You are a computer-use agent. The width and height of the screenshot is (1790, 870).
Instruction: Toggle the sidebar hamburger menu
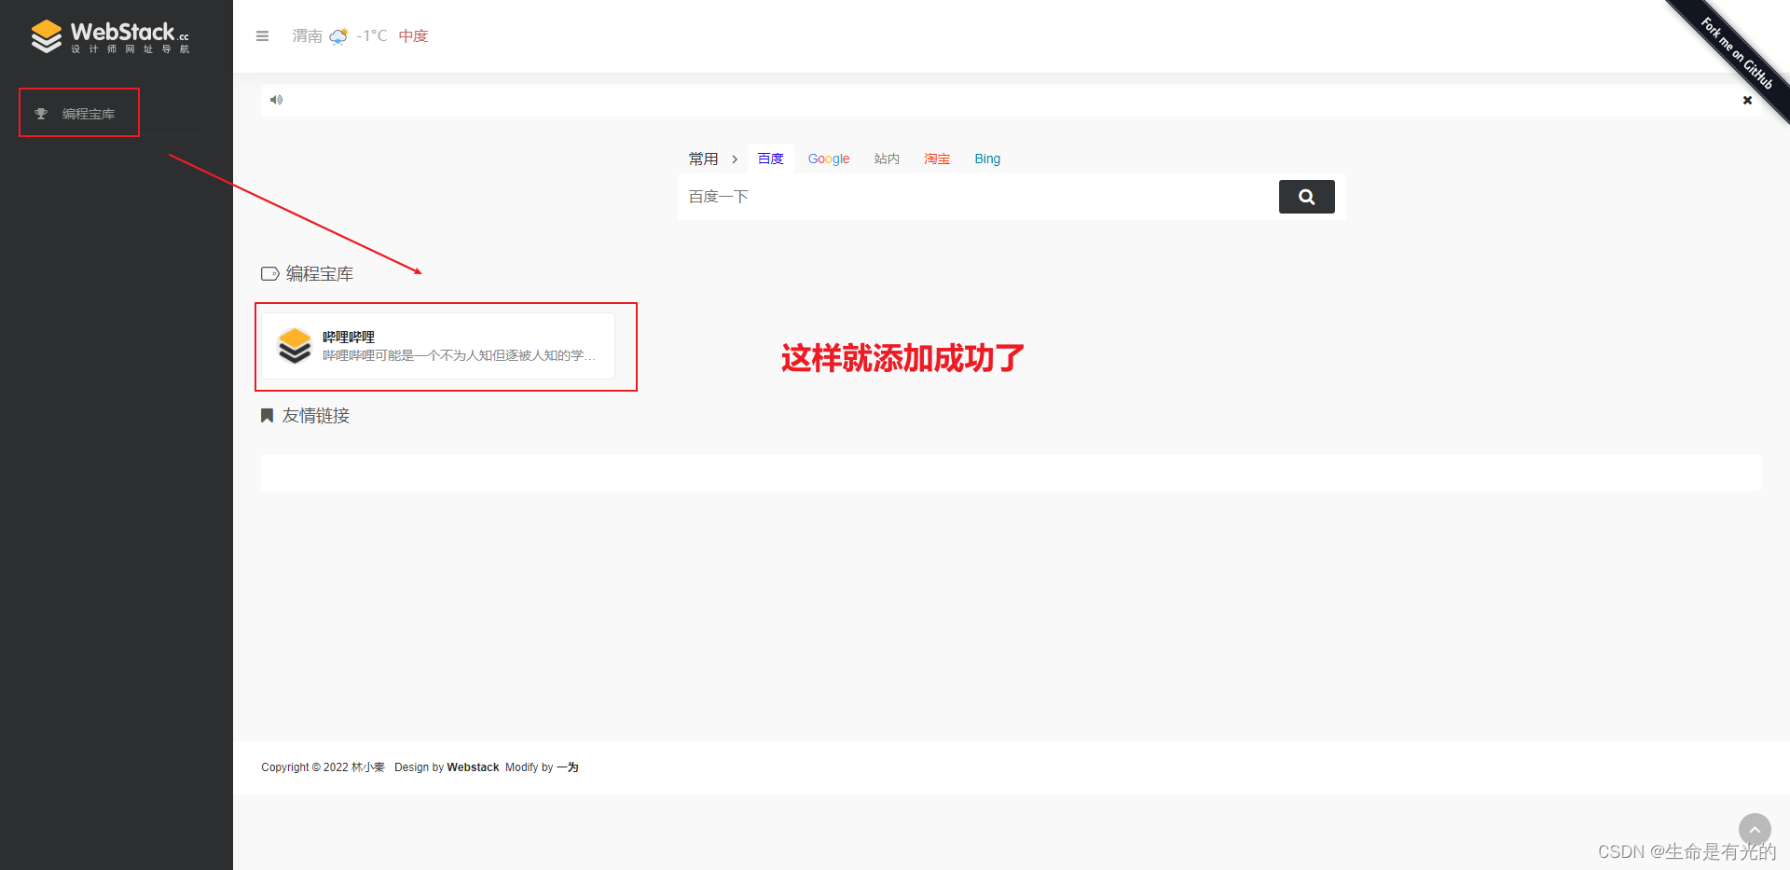click(262, 36)
